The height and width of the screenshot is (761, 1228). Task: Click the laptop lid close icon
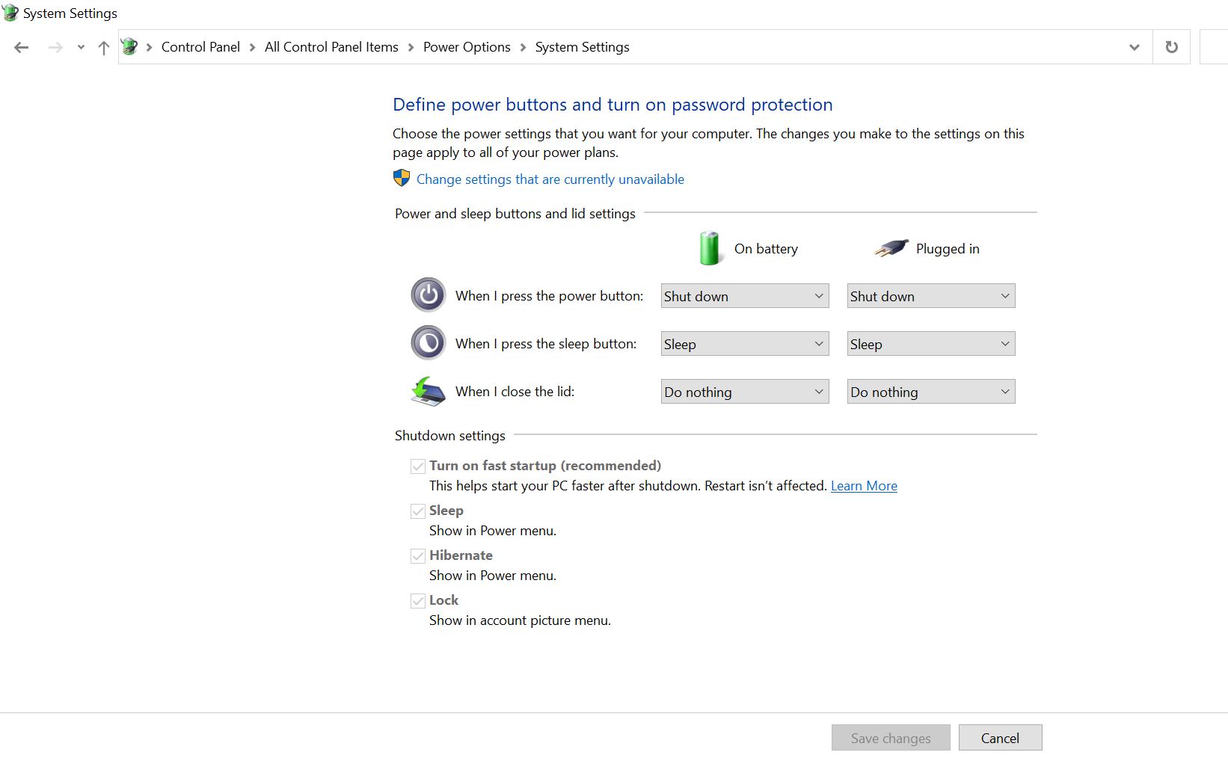click(427, 391)
